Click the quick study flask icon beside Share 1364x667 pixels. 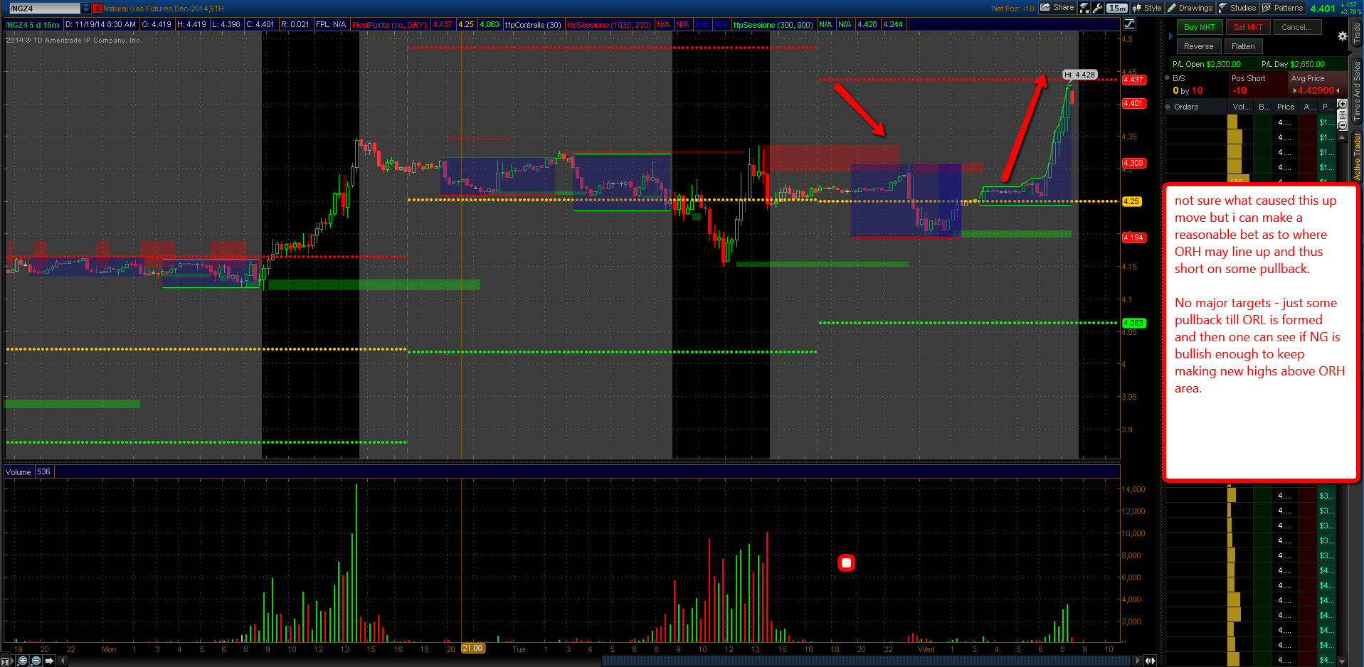coord(1084,8)
